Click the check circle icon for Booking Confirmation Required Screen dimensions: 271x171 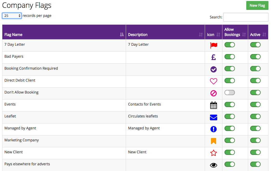point(213,69)
